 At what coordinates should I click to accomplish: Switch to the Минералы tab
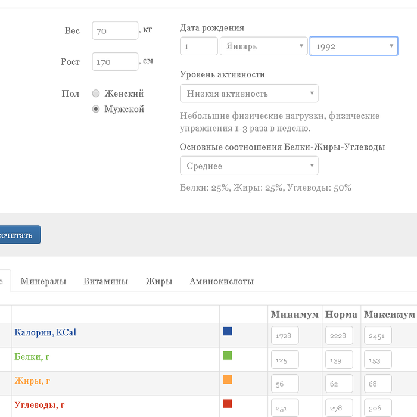pyautogui.click(x=43, y=281)
